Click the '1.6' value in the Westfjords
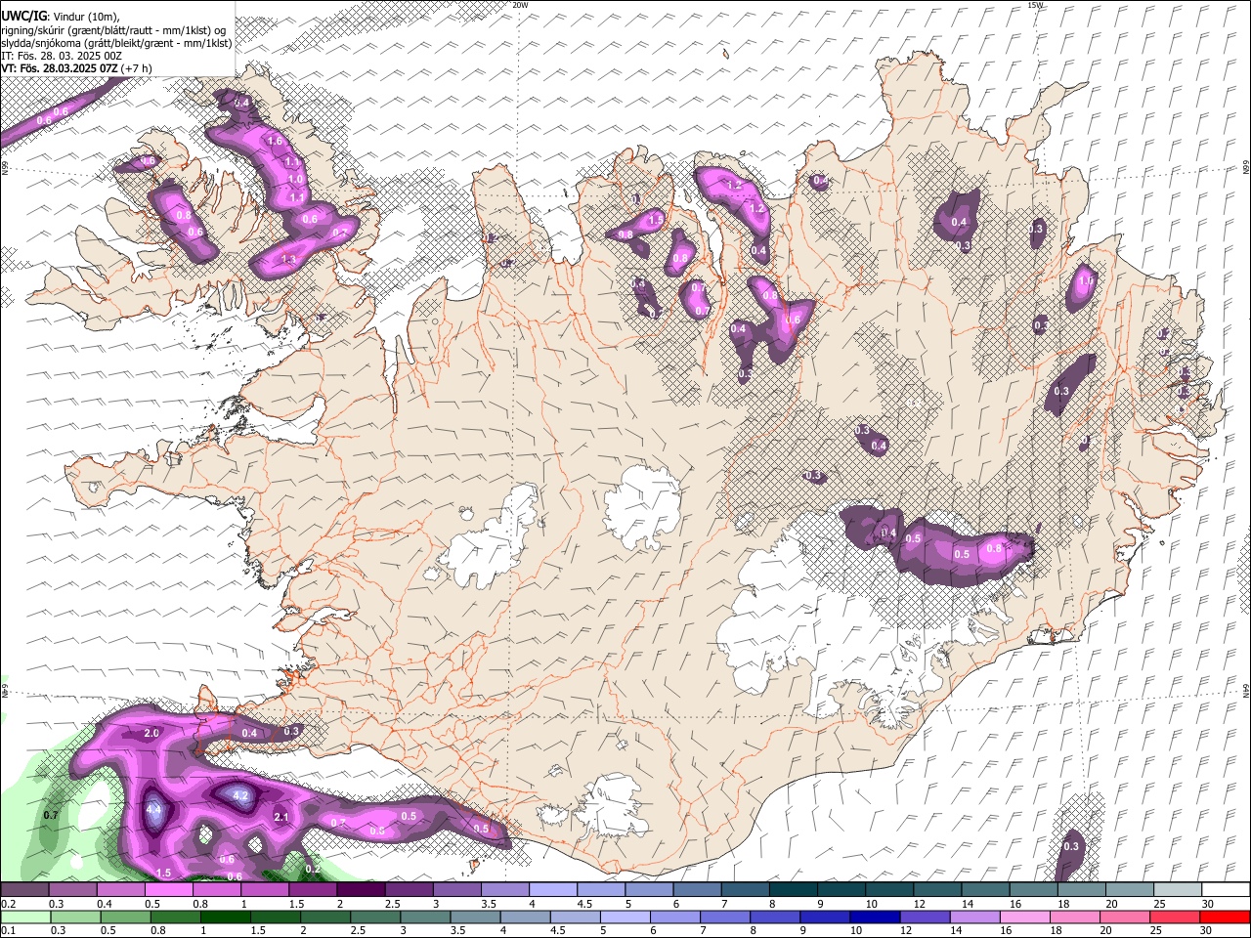1251x938 pixels. tap(275, 142)
